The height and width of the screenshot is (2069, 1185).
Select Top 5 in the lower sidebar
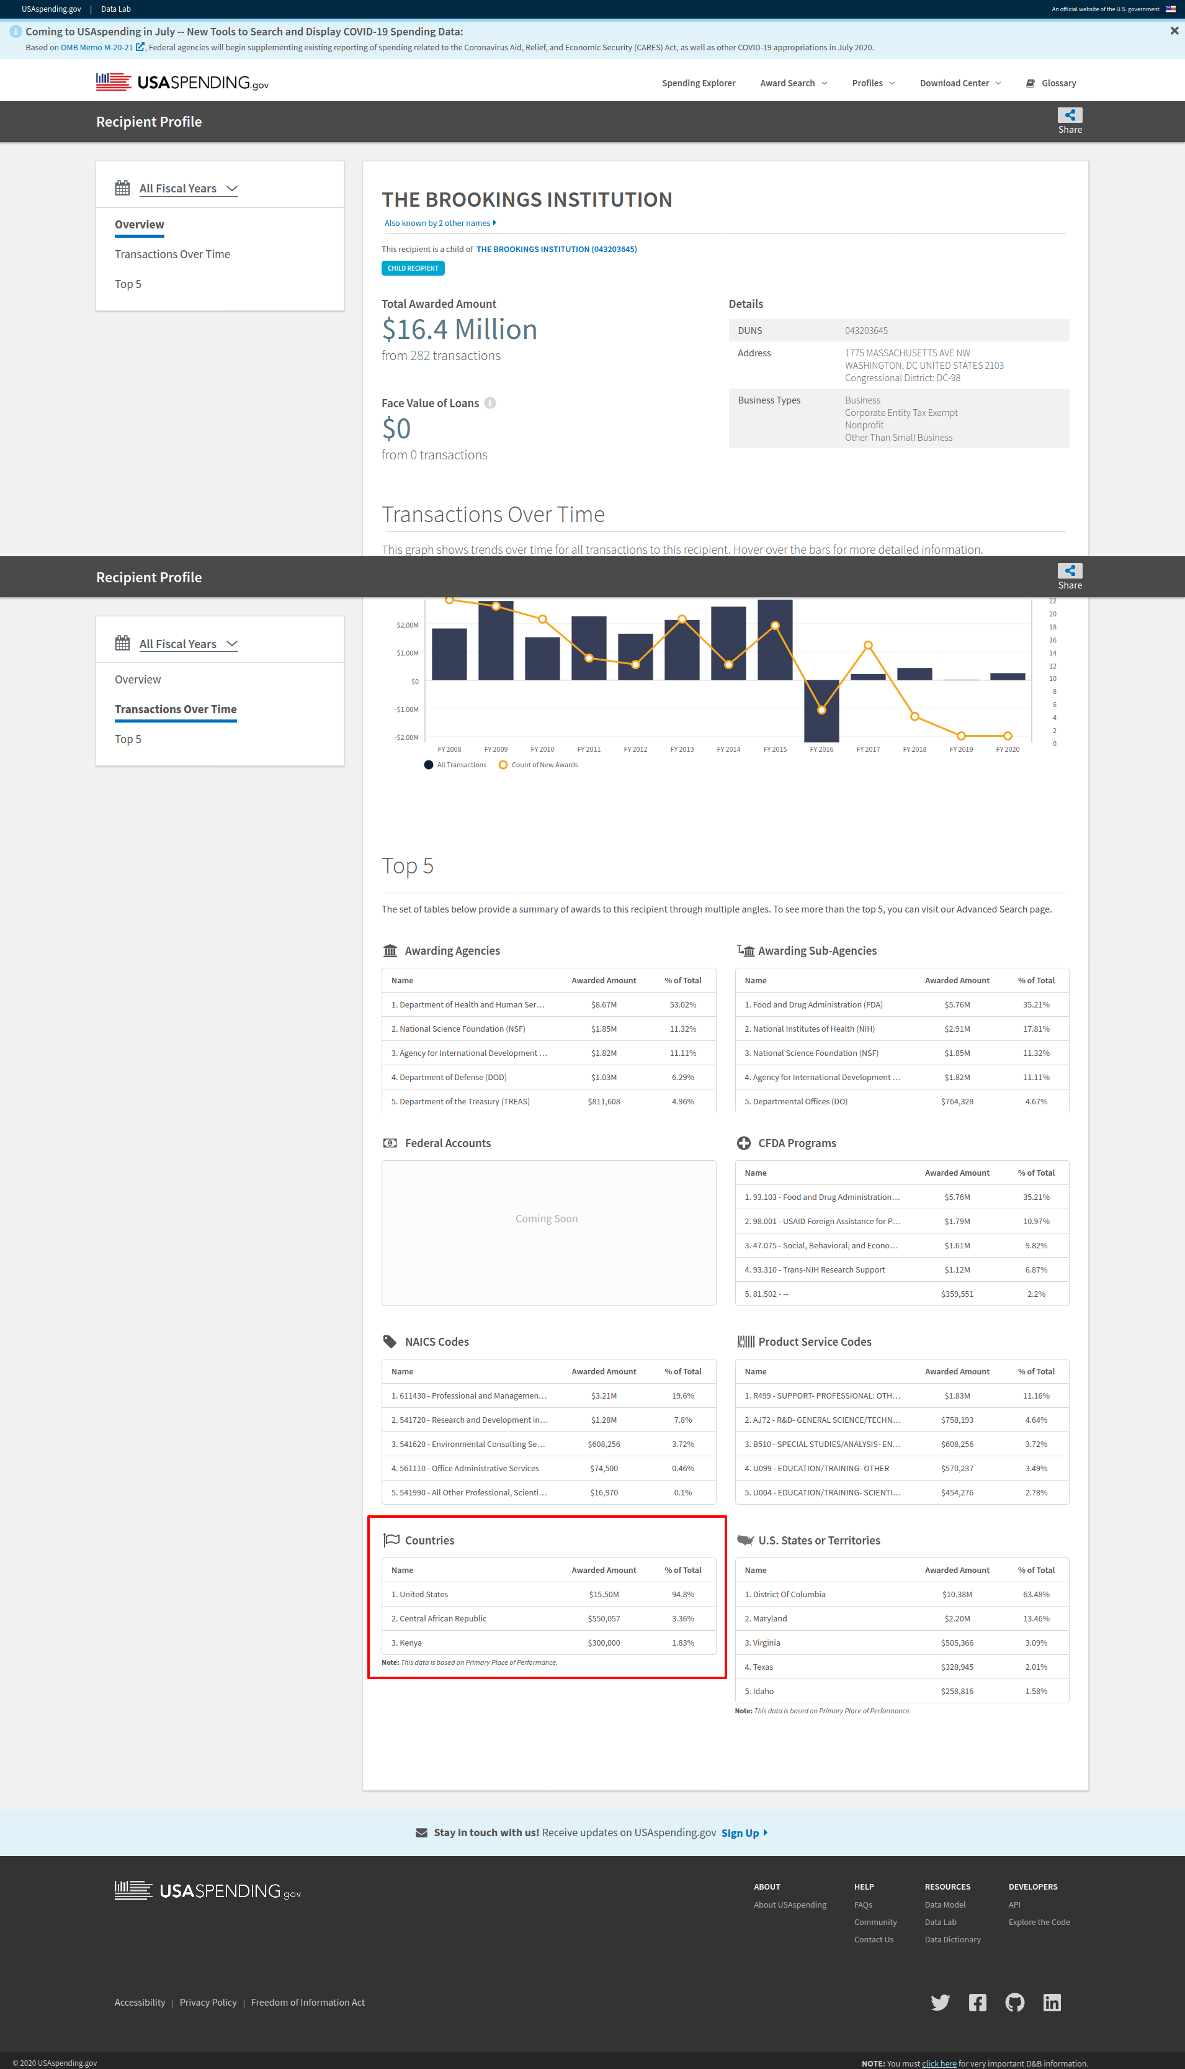pyautogui.click(x=128, y=739)
